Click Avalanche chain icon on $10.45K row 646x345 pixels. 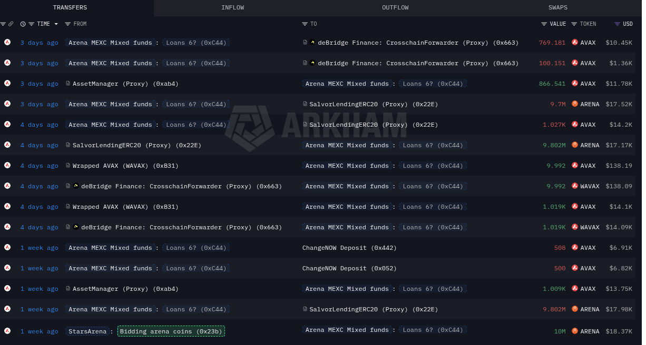tap(7, 42)
